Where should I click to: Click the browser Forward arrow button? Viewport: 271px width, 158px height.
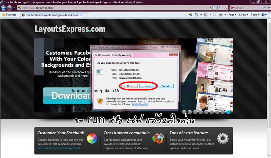9,8
